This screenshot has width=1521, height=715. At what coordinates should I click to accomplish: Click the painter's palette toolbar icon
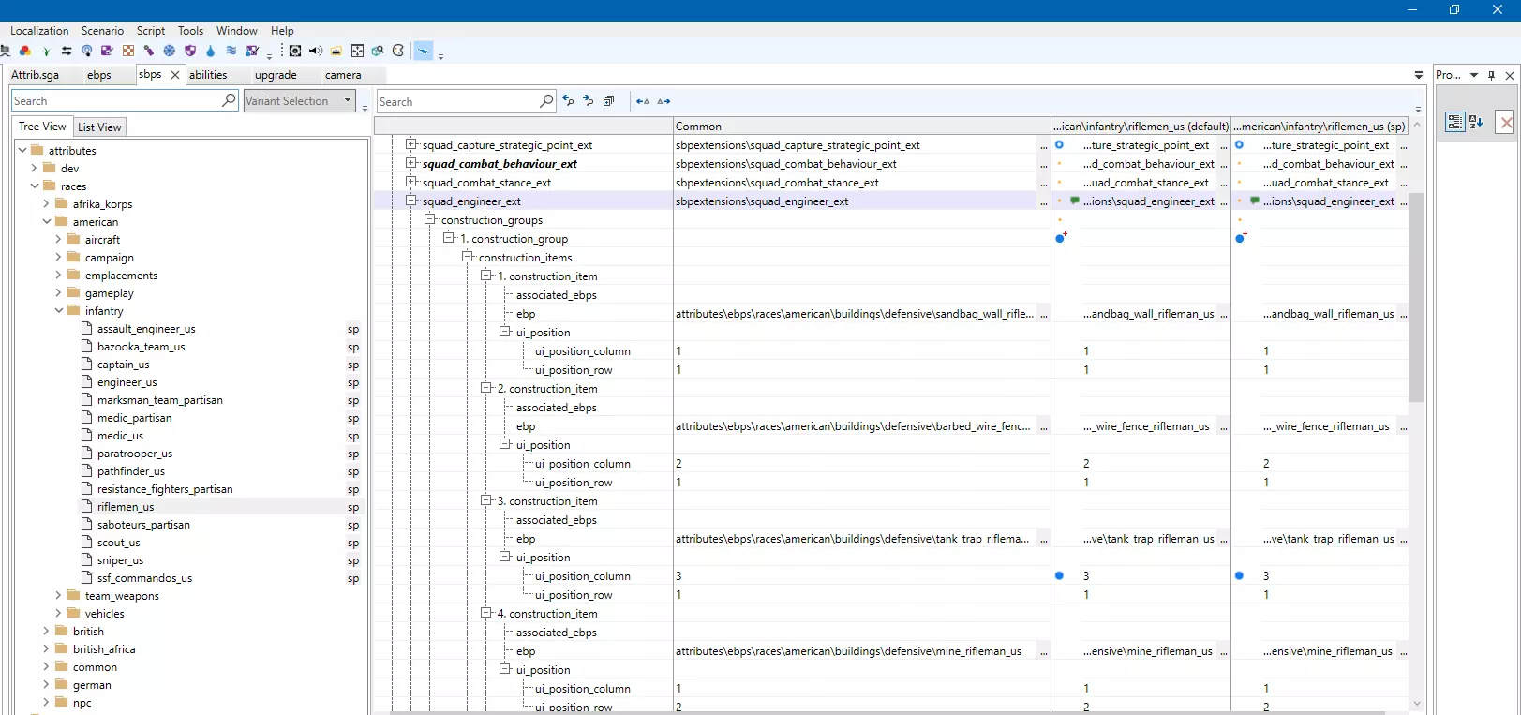[398, 51]
